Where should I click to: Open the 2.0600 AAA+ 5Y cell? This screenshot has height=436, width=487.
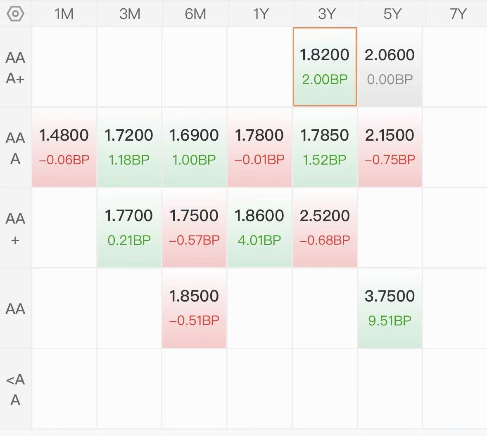pos(390,67)
